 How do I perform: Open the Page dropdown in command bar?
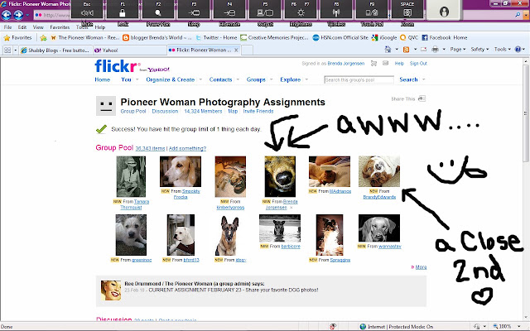(x=458, y=50)
